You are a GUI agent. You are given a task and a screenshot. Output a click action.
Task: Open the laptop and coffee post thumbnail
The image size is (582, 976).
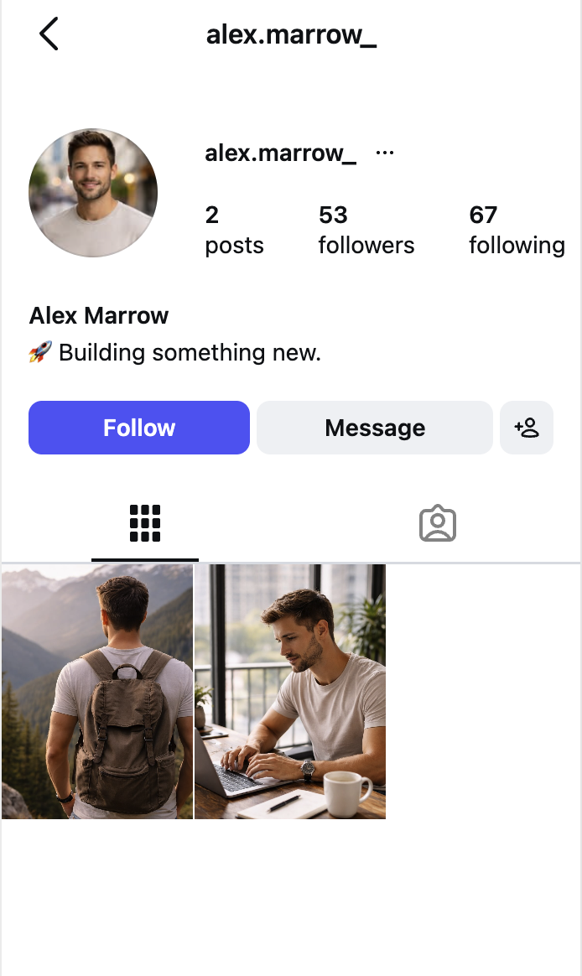(290, 691)
